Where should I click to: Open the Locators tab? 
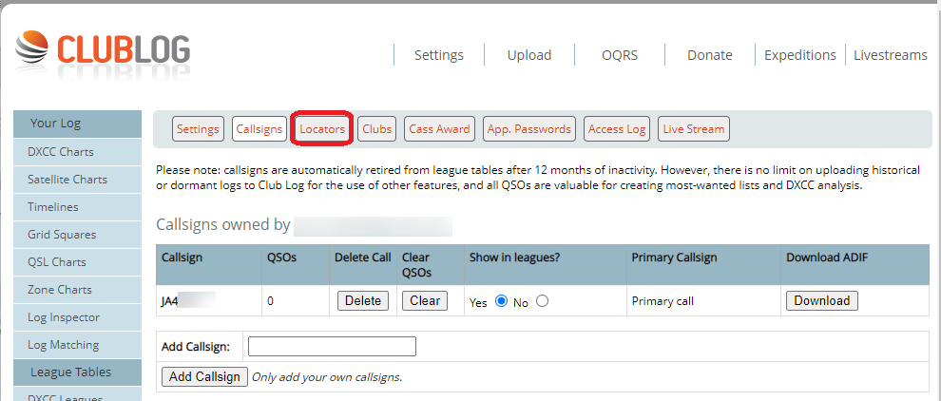(322, 129)
